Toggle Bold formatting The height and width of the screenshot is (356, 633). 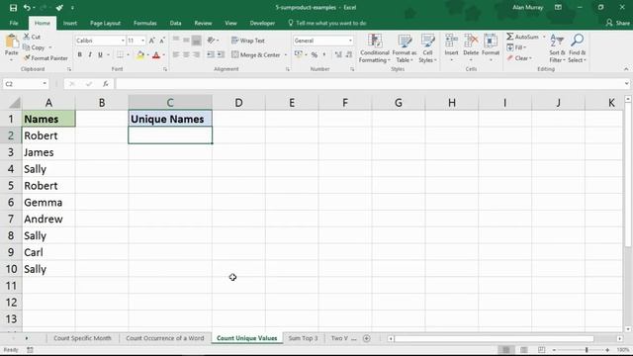pos(79,54)
